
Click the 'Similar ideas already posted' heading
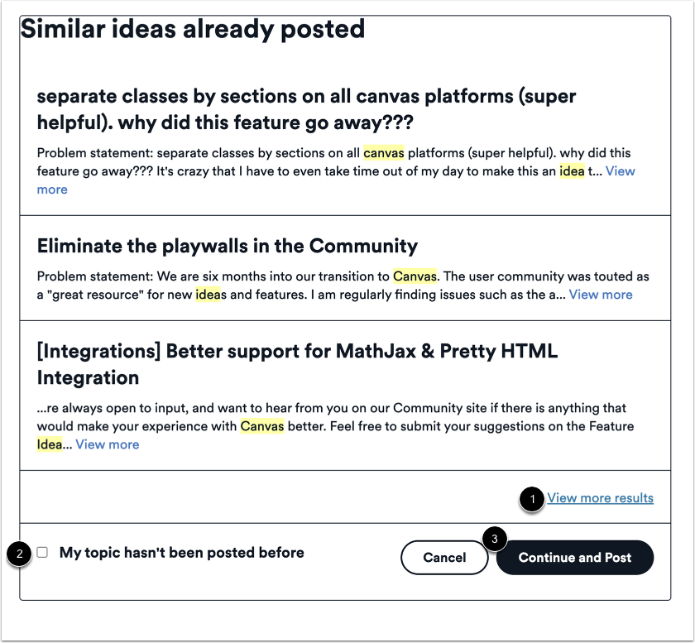click(192, 29)
